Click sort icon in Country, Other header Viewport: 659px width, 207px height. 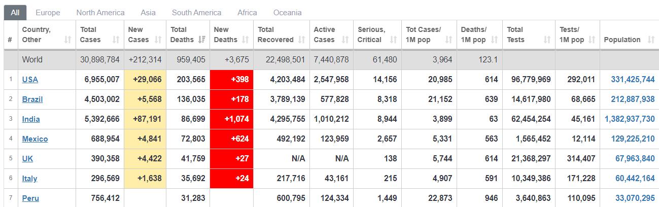click(68, 40)
